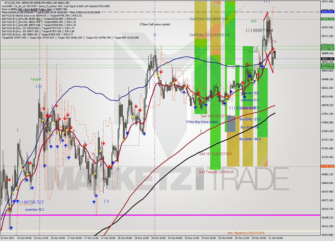335x241 pixels.
Task: Click the 69721.080 price axis value
Action: click(x=327, y=2)
